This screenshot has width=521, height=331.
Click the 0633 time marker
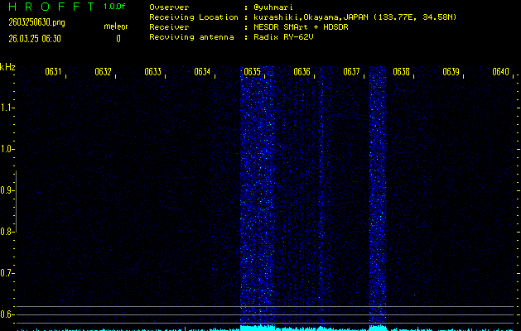pyautogui.click(x=153, y=72)
